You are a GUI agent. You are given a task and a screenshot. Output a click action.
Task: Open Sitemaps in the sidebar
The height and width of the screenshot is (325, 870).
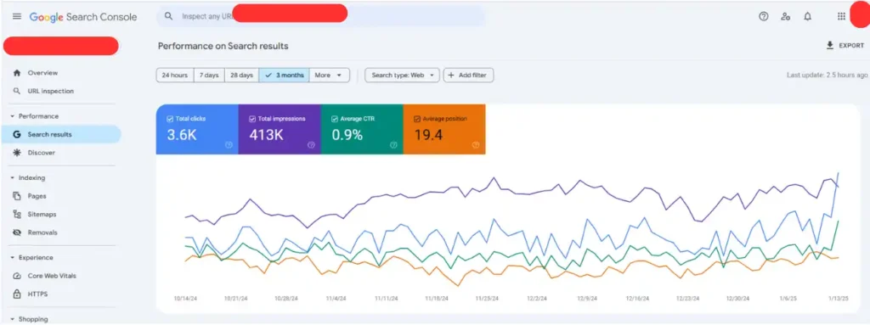[x=42, y=214]
